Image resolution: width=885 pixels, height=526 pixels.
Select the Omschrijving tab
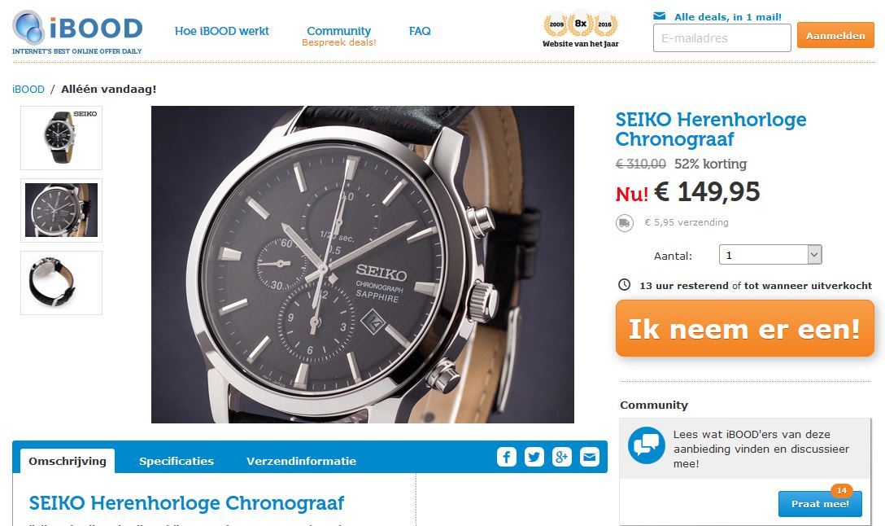pos(68,461)
